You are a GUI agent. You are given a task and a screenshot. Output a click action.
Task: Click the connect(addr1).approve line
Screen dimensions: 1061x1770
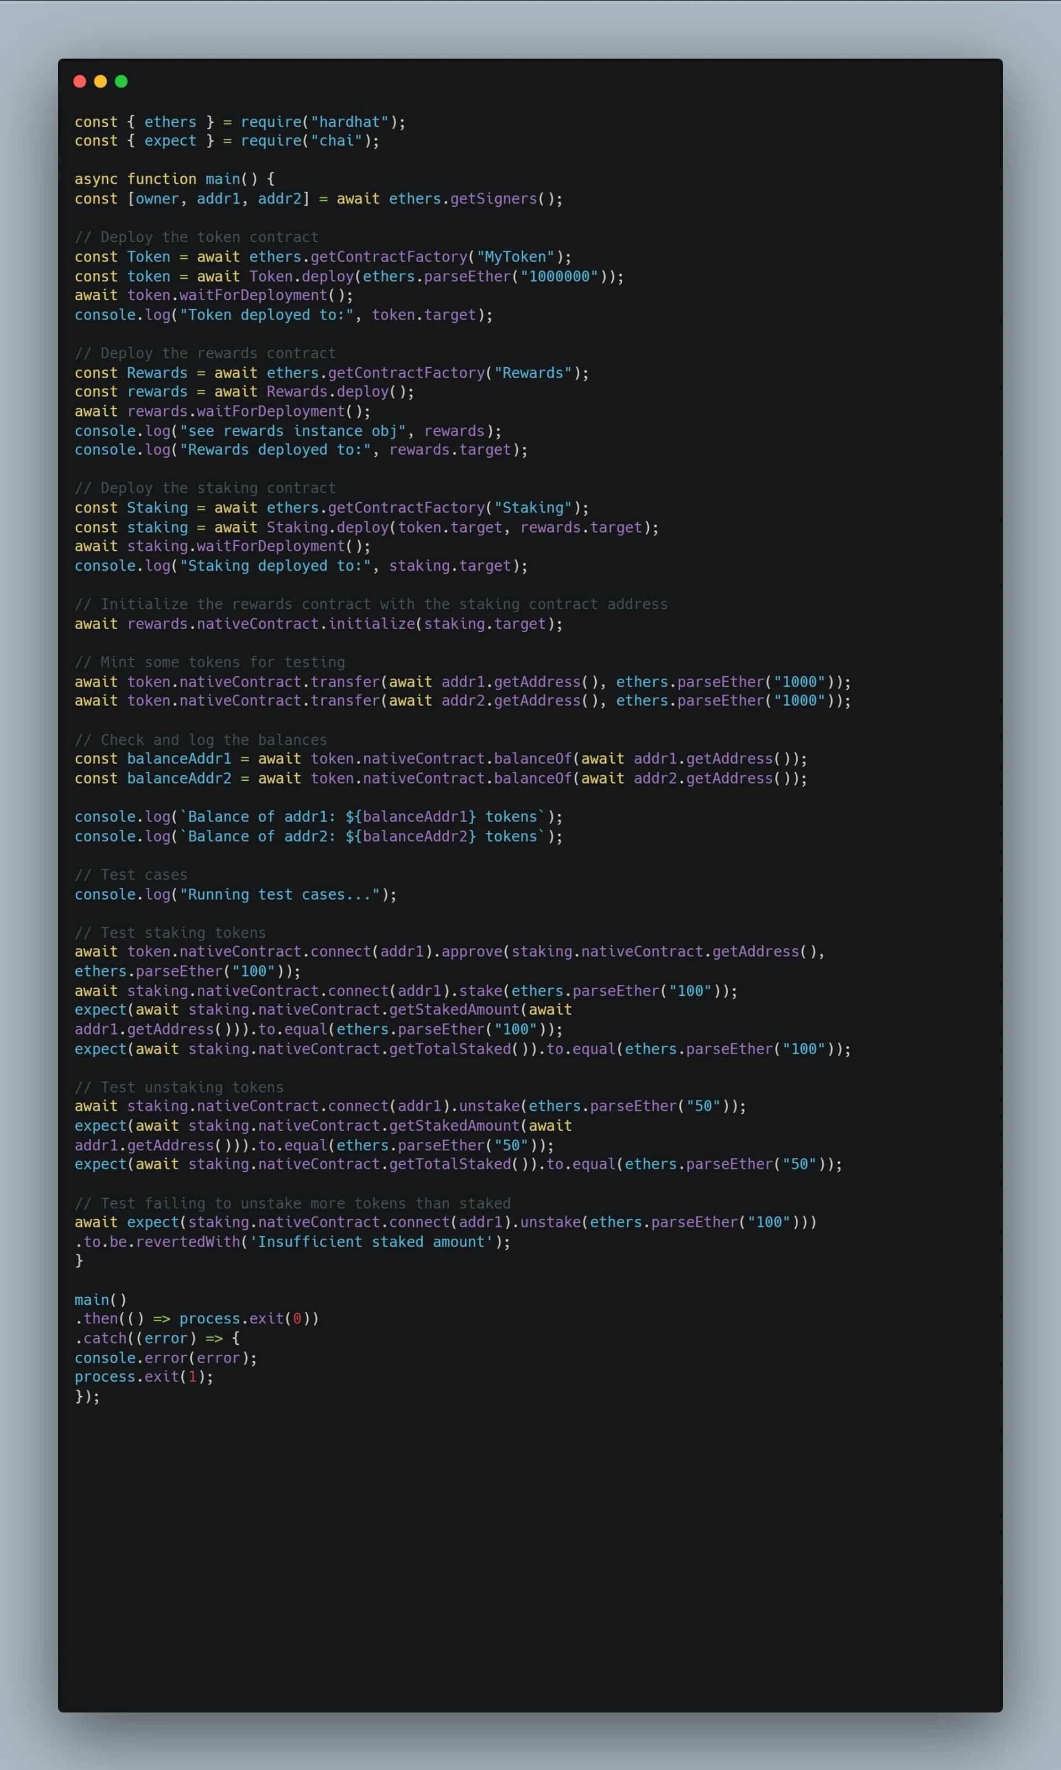pos(450,952)
